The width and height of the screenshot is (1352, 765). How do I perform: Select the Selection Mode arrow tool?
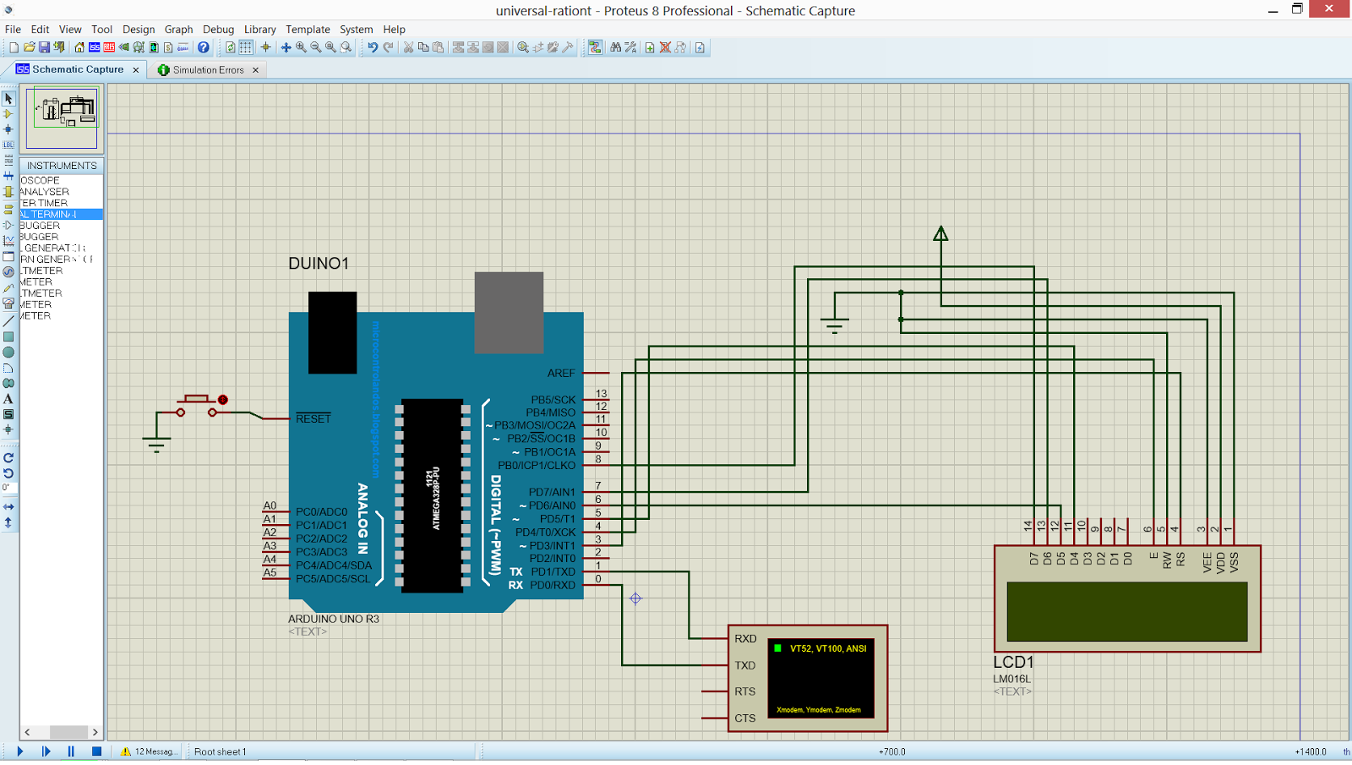[8, 99]
